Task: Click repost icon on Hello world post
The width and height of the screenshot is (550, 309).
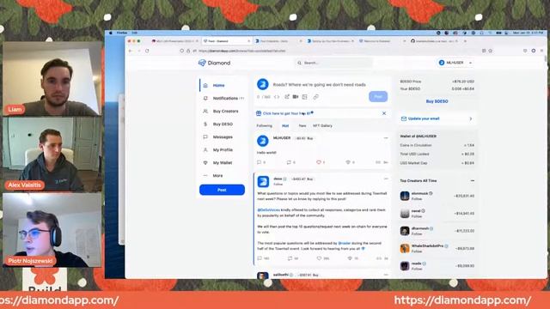Action: [x=289, y=162]
